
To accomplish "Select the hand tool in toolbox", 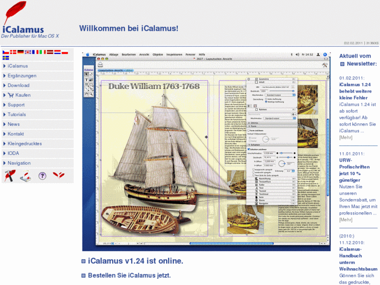I will [87, 94].
